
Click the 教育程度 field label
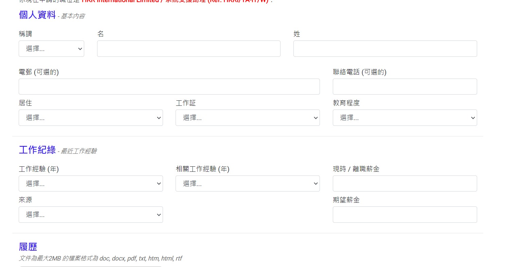[346, 103]
